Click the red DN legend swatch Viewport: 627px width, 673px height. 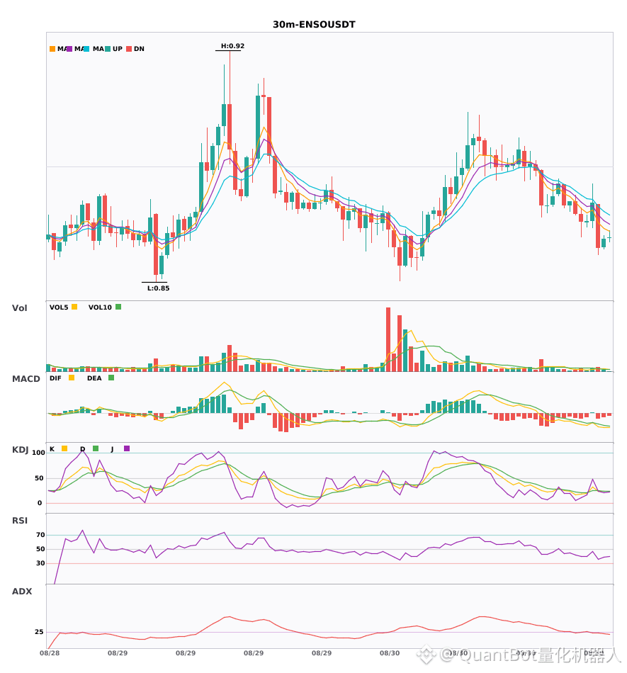[129, 49]
